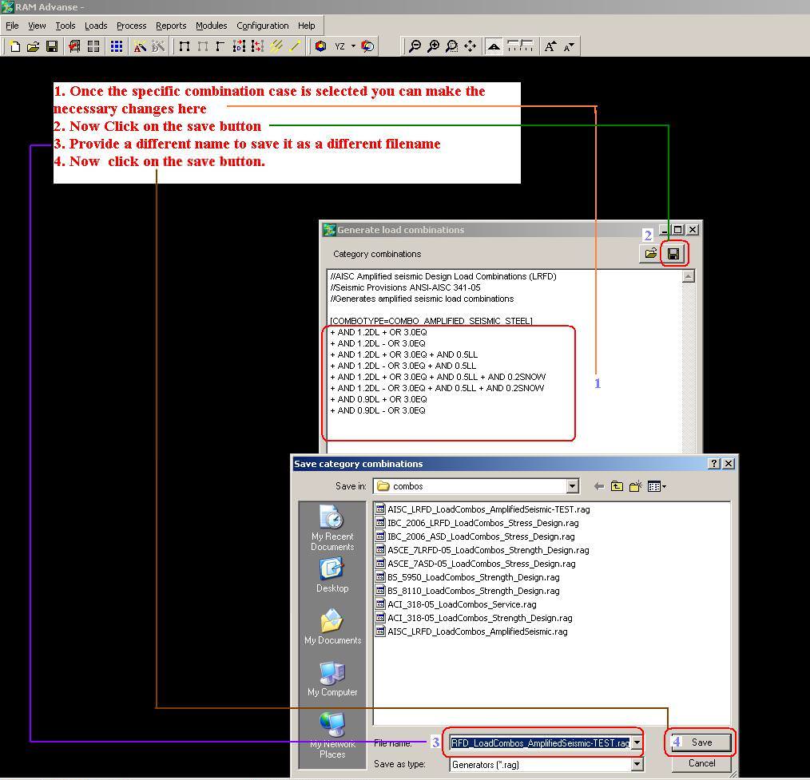Click the yellow diagonal hatch lines icon

click(x=276, y=46)
